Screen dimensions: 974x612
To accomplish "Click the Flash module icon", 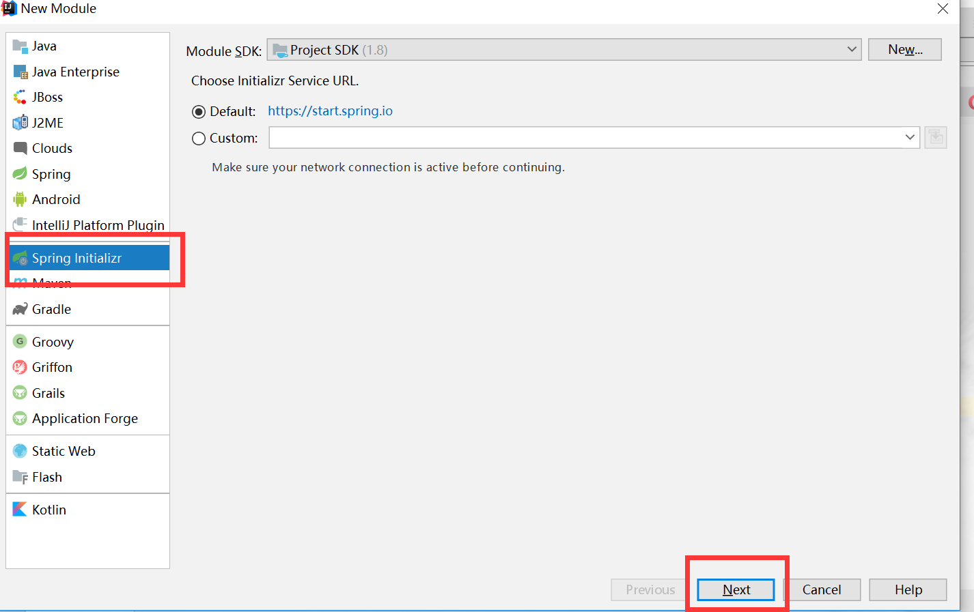I will (20, 477).
